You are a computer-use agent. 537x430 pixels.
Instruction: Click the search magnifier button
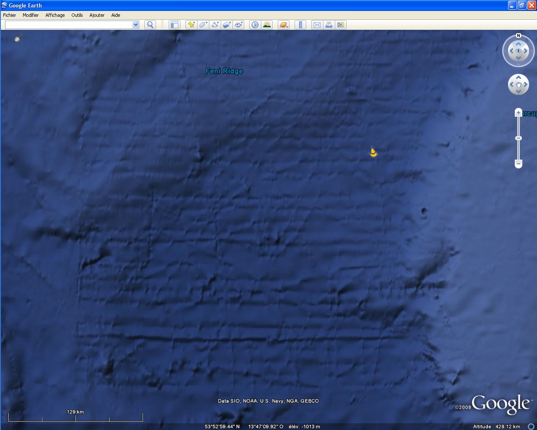pos(150,25)
